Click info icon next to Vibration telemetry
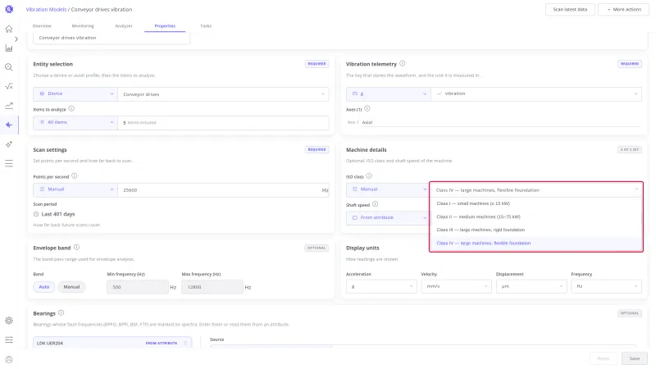This screenshot has height=369, width=656. (x=402, y=64)
